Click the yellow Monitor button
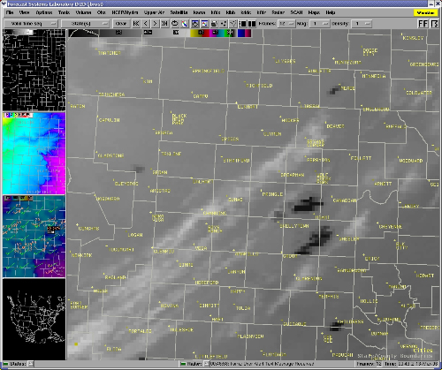Image resolution: width=442 pixels, height=370 pixels. [425, 12]
